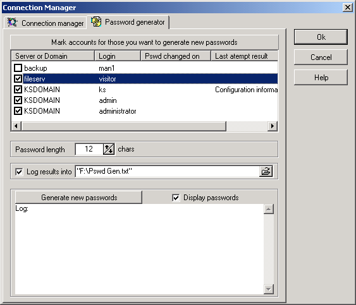
Task: Disable the Log results into checkbox
Action: 19,172
